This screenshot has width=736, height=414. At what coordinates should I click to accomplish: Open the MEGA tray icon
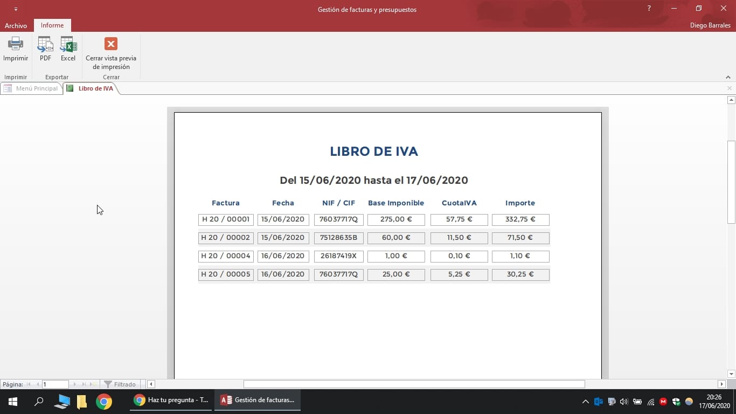click(663, 402)
